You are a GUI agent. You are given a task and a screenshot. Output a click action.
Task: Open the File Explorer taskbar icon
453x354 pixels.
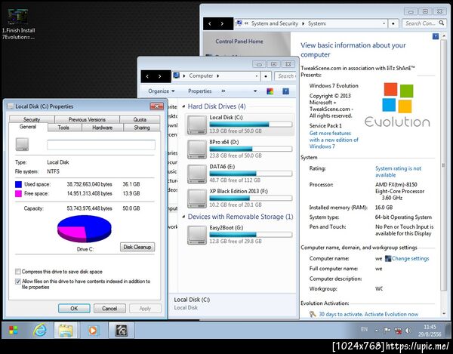coord(66,330)
